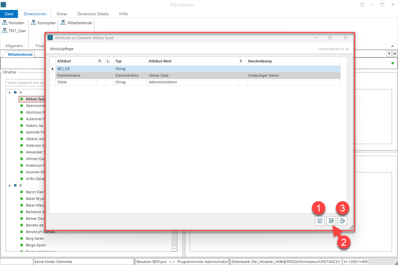Open the Kontoplan dimension

coord(43,23)
